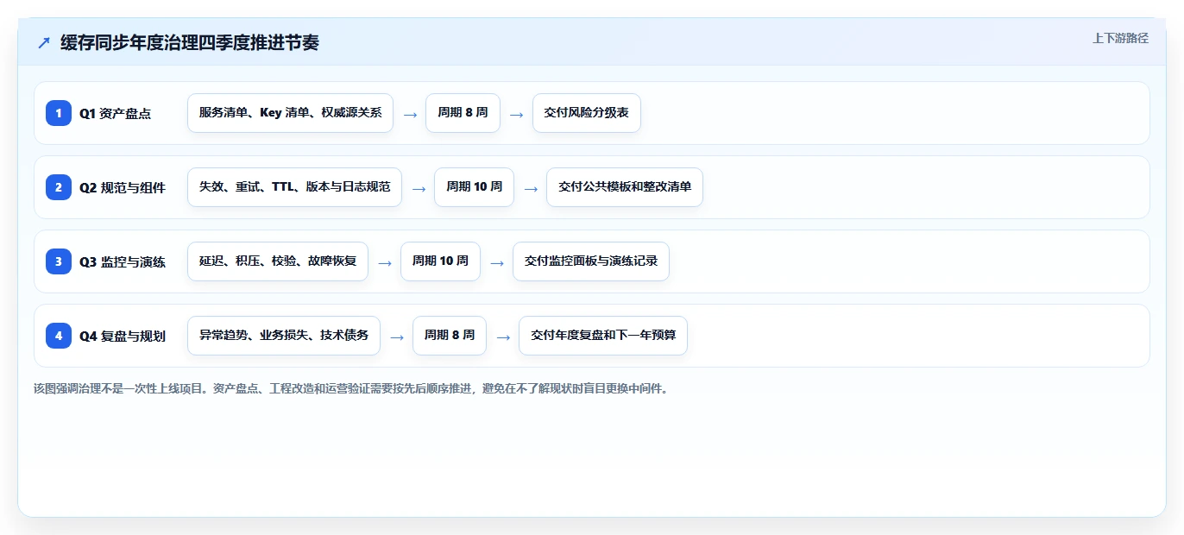The image size is (1184, 535).
Task: Select the 服务清单、Key 清单、权威源关系 box
Action: 290,113
